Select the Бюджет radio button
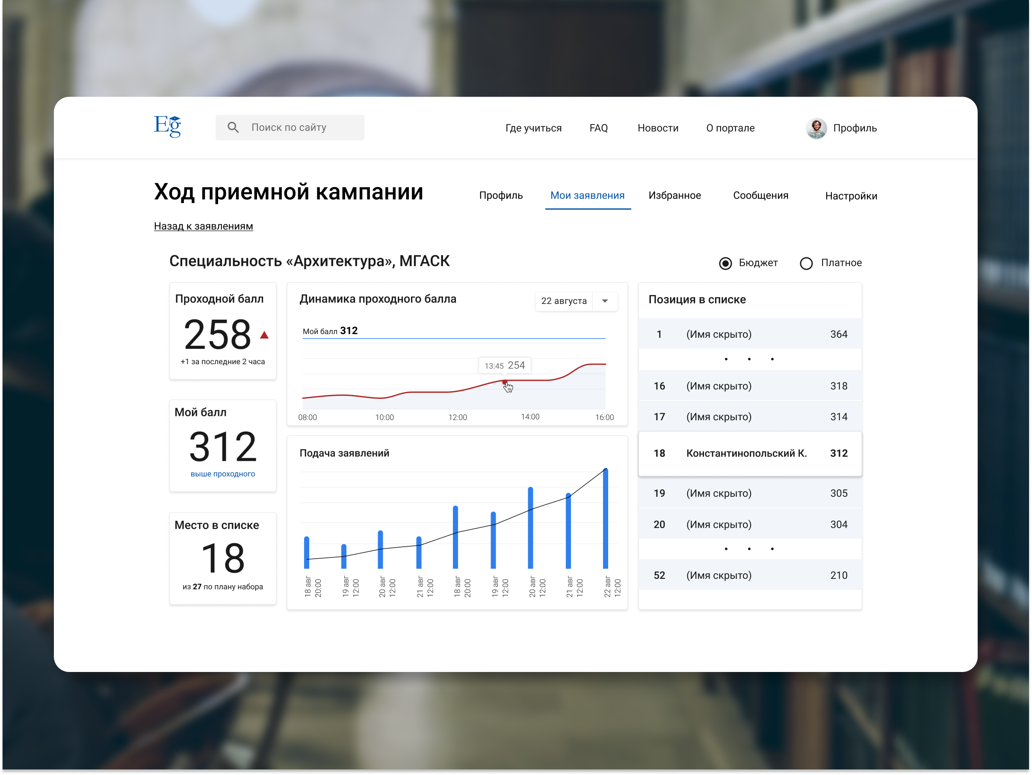The width and height of the screenshot is (1032, 775). (725, 263)
